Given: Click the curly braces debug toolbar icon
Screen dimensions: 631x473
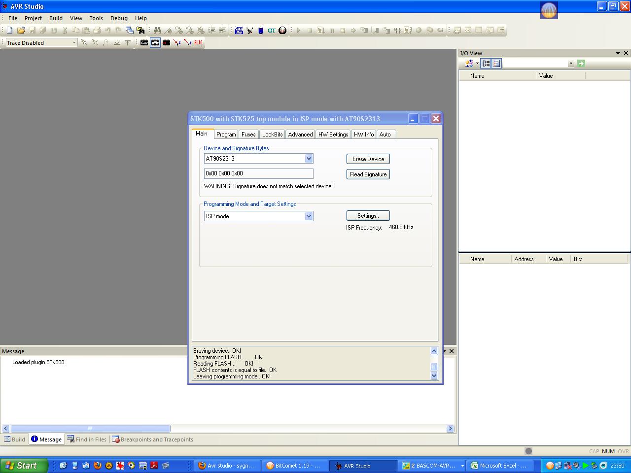Looking at the screenshot, I should coord(397,30).
